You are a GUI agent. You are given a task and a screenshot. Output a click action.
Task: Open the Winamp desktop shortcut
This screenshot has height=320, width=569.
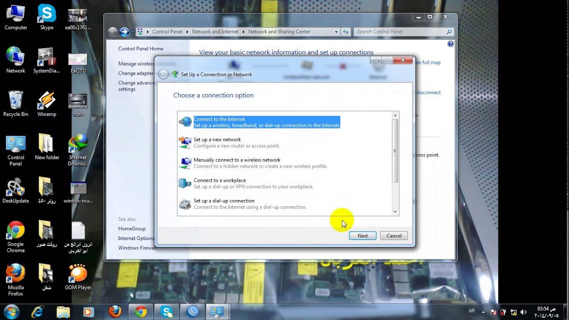(x=47, y=104)
